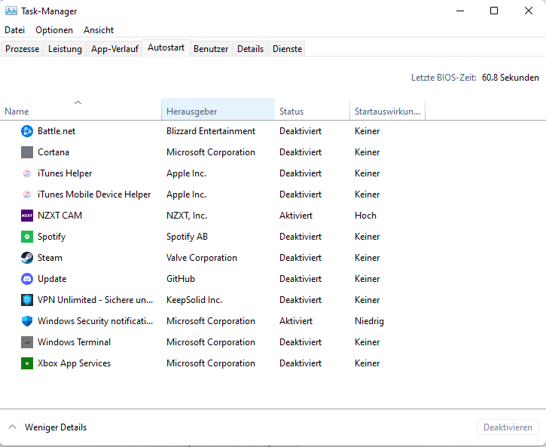Click the Spotify AB publisher cell
The height and width of the screenshot is (447, 546).
(187, 237)
